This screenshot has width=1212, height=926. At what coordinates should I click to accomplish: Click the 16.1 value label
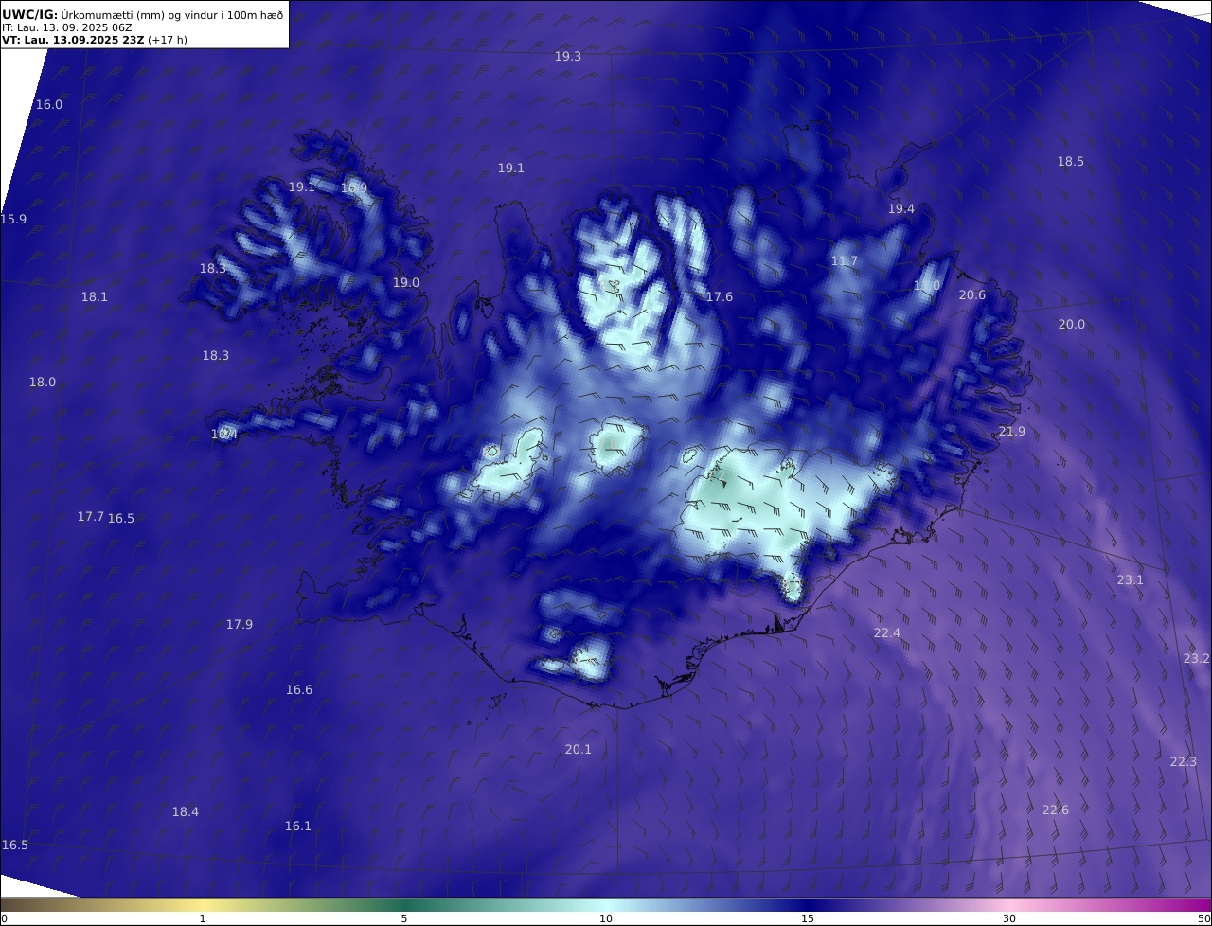pyautogui.click(x=298, y=827)
